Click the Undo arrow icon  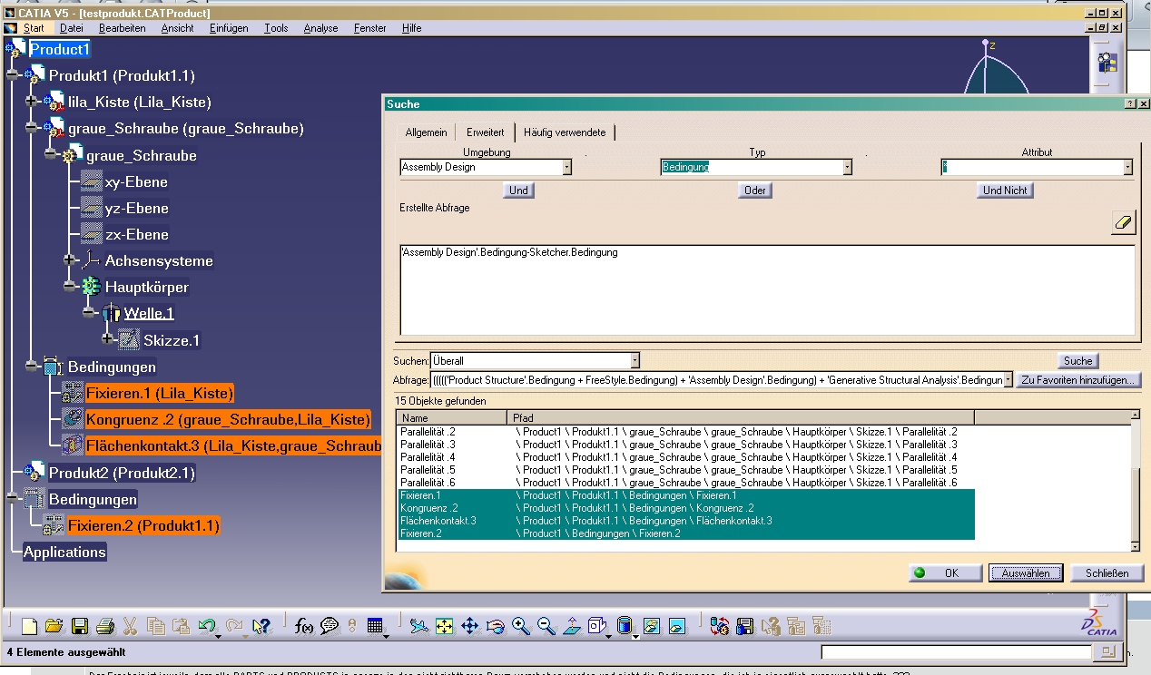(207, 626)
